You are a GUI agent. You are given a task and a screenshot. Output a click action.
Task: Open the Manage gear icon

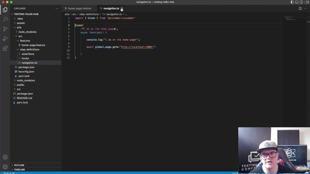pos(5,167)
